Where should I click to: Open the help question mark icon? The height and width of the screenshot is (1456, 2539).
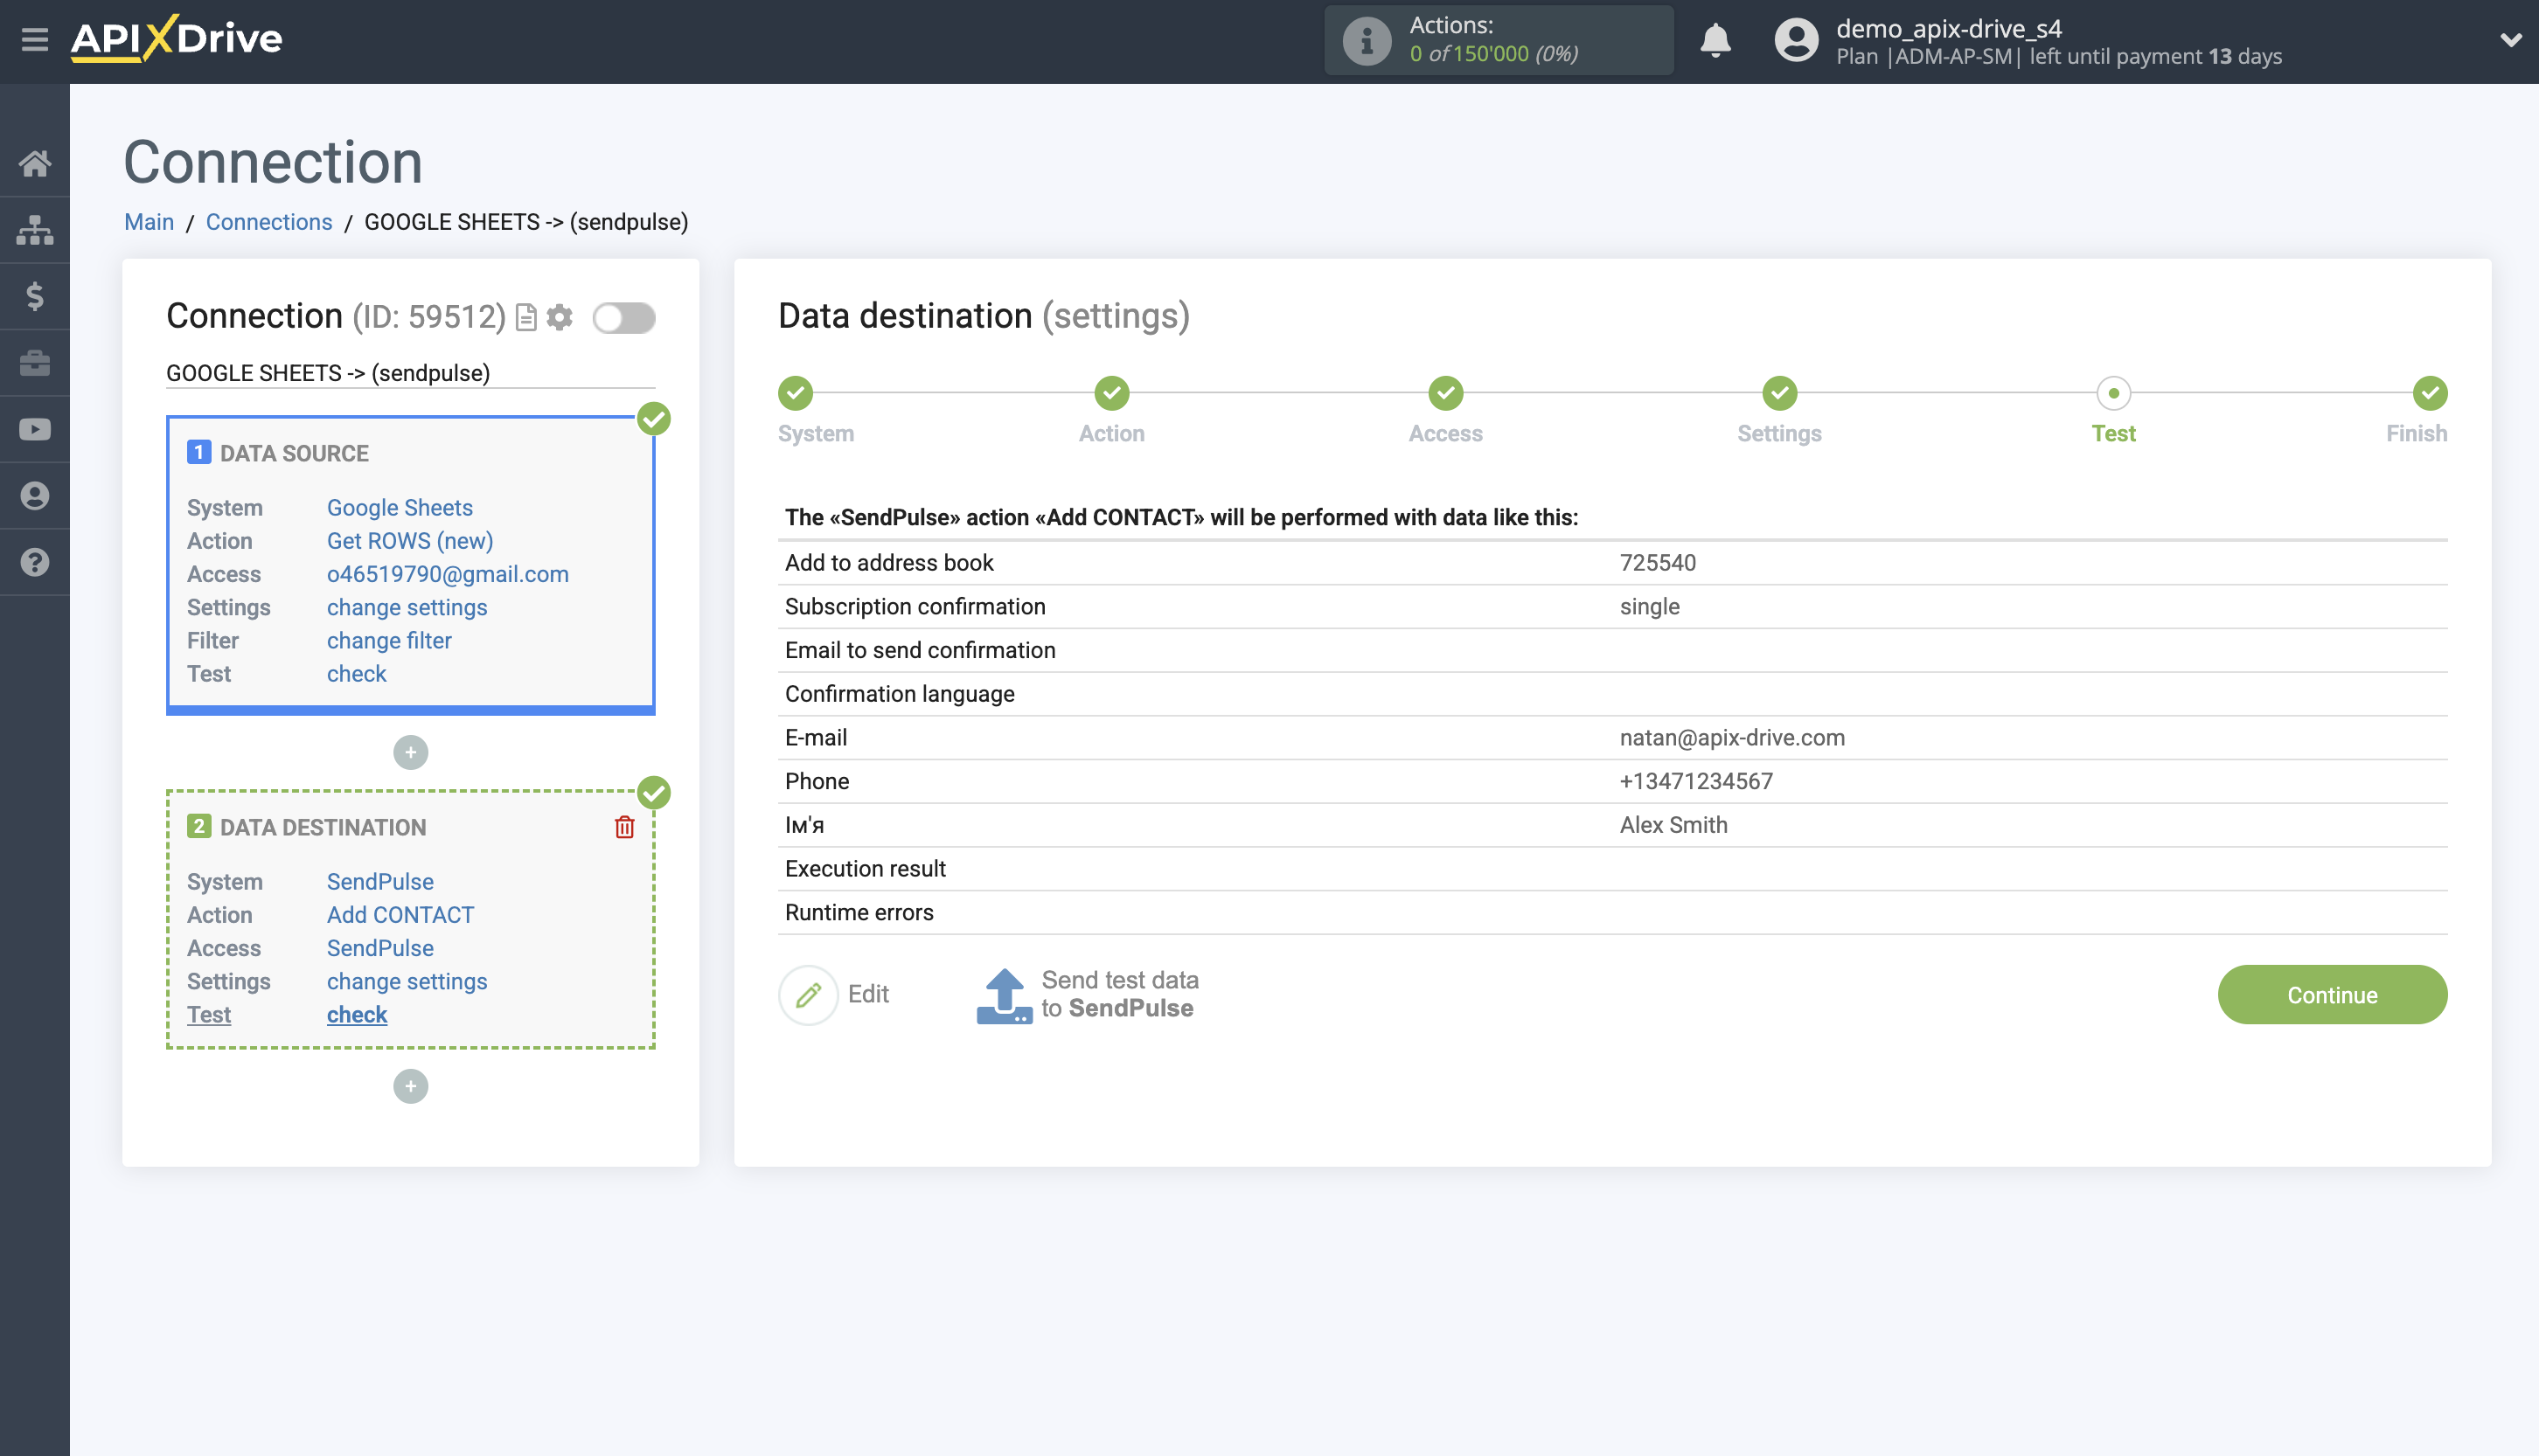pyautogui.click(x=35, y=562)
